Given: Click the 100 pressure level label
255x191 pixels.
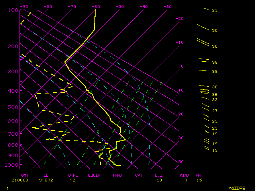Looking at the screenshot, I should click(14, 10).
